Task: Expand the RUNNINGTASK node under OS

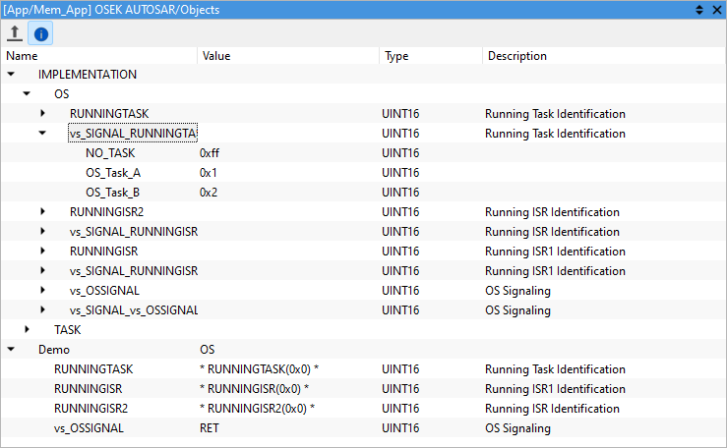Action: pos(42,113)
